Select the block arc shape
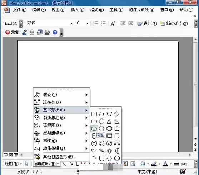 click(x=117, y=144)
